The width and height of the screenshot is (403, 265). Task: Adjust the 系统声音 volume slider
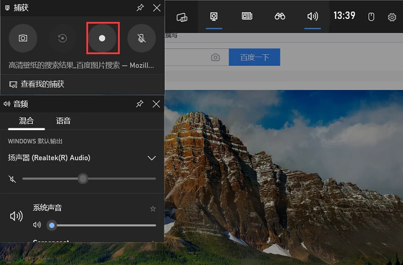coord(101,225)
